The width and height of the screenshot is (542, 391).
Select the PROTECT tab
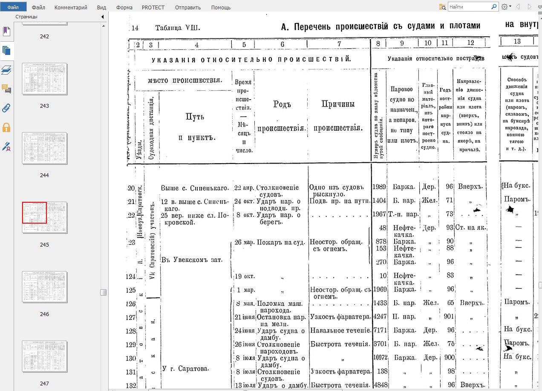(153, 7)
